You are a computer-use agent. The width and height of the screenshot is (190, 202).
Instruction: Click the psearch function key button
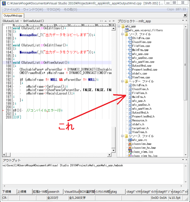55,192
